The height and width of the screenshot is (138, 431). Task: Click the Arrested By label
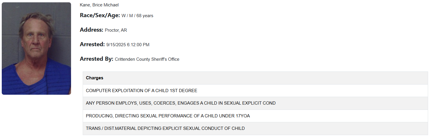(x=96, y=59)
